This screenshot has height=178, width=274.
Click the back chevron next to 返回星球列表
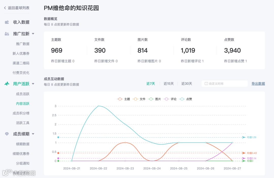pyautogui.click(x=4, y=8)
